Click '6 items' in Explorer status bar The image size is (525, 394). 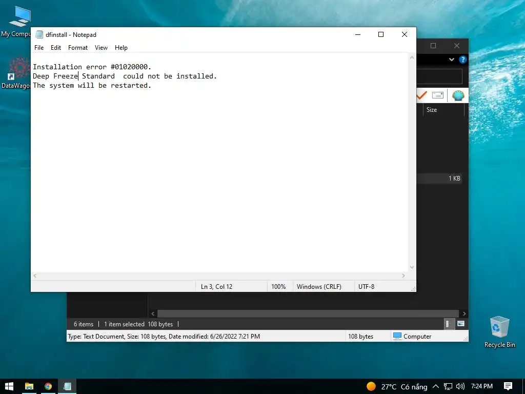(84, 324)
